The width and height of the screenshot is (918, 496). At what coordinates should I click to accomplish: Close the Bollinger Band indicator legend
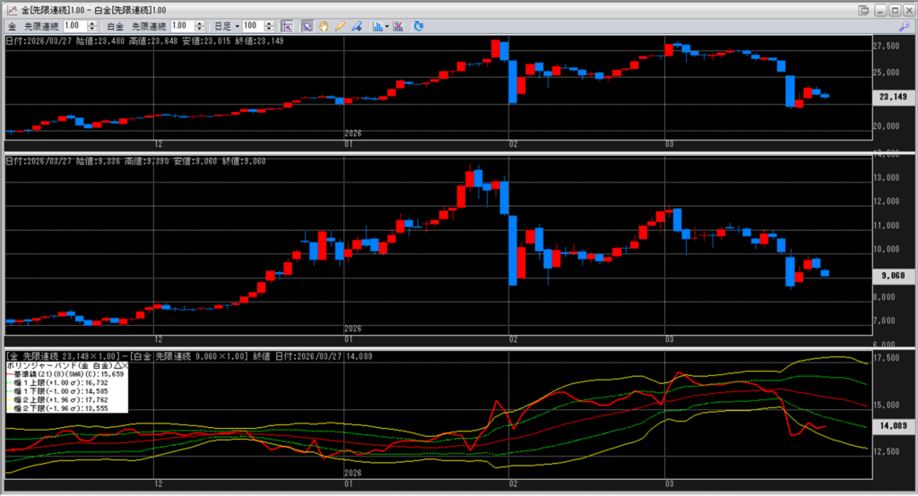125,366
